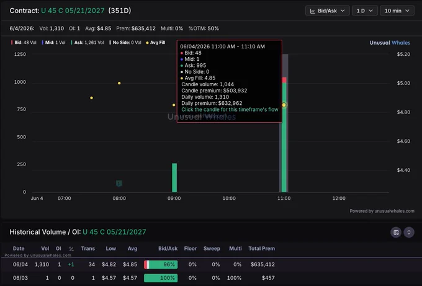Click the 1,310 volume cell in the table
The height and width of the screenshot is (286, 422).
click(42, 264)
